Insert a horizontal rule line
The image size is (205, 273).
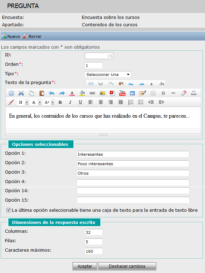tap(173, 93)
